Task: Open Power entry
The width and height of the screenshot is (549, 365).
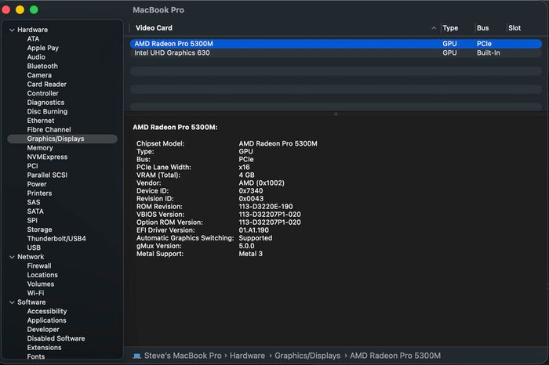Action: pyautogui.click(x=37, y=184)
